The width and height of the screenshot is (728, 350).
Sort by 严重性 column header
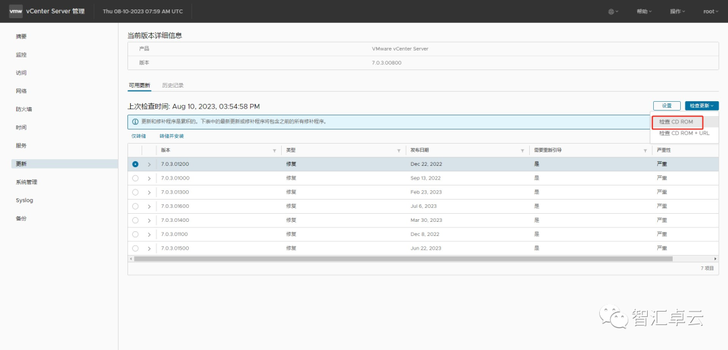point(663,150)
